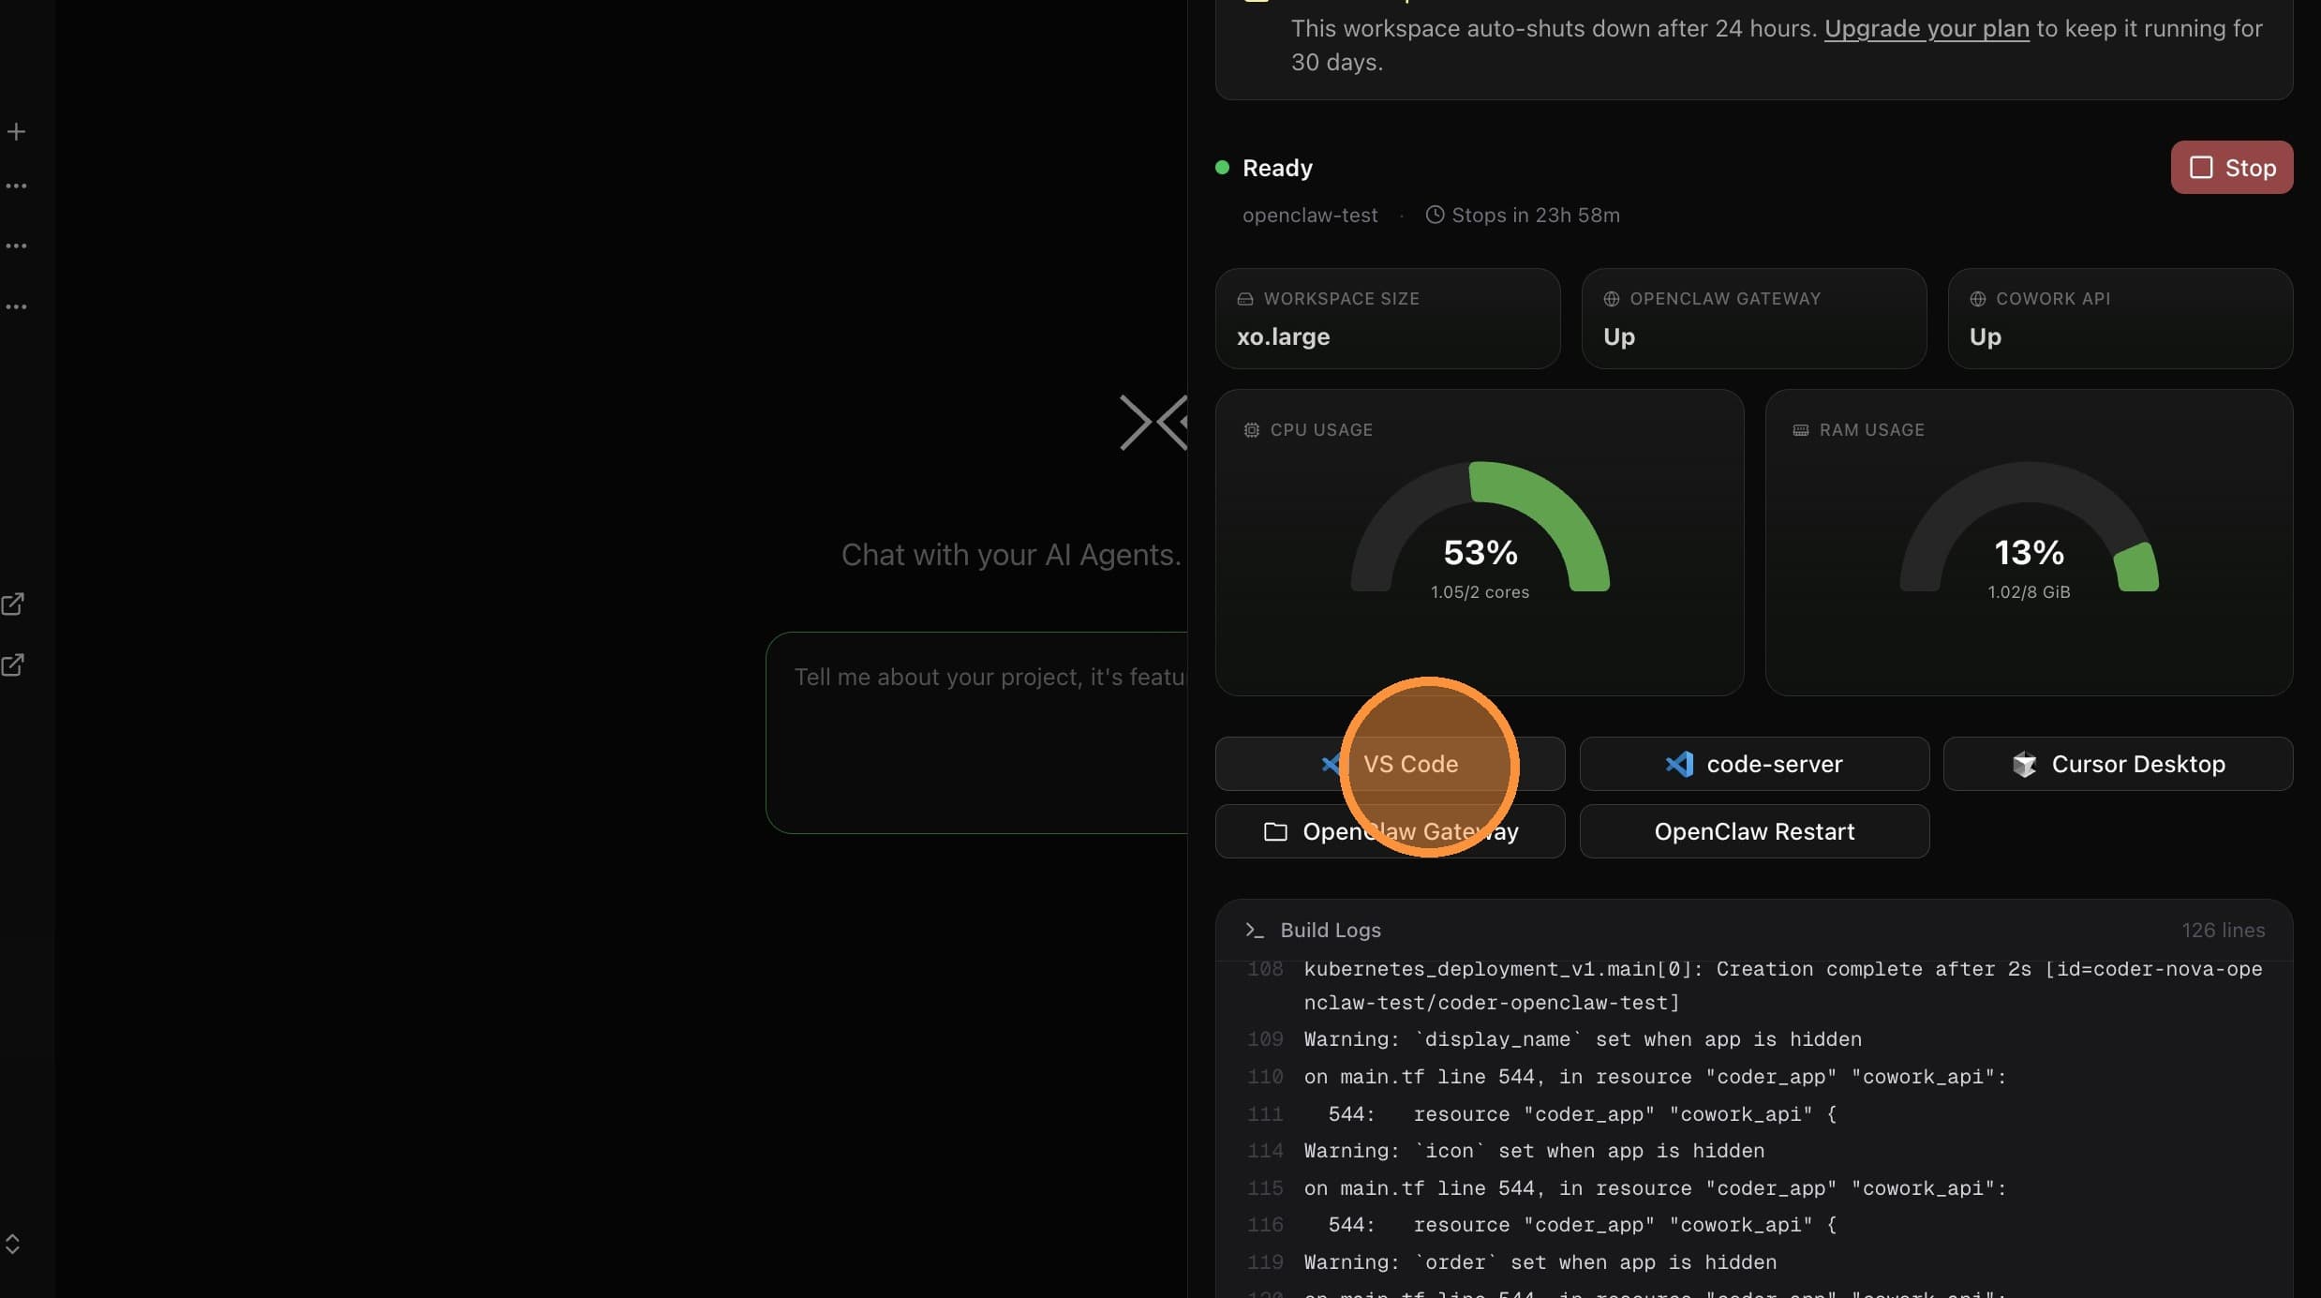The height and width of the screenshot is (1298, 2321).
Task: Click the Cowork API 'Up' status
Action: point(1985,336)
